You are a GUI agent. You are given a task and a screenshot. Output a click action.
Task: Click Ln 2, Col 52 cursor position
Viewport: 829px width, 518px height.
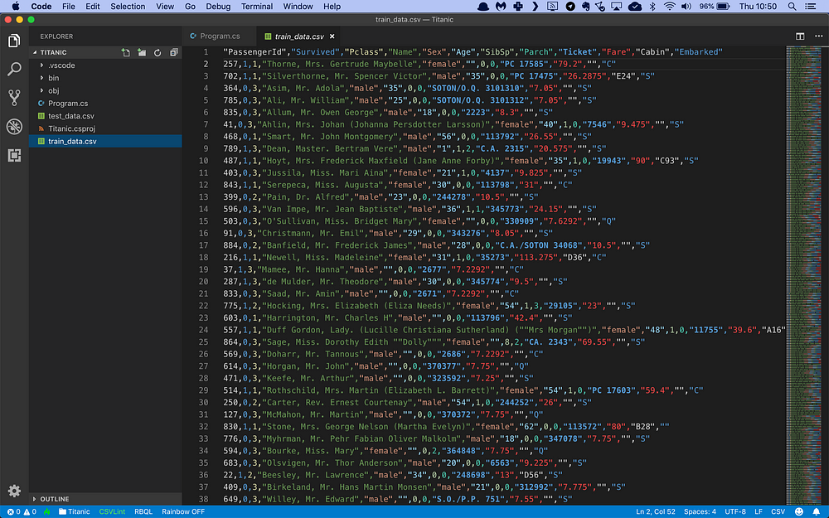click(656, 511)
